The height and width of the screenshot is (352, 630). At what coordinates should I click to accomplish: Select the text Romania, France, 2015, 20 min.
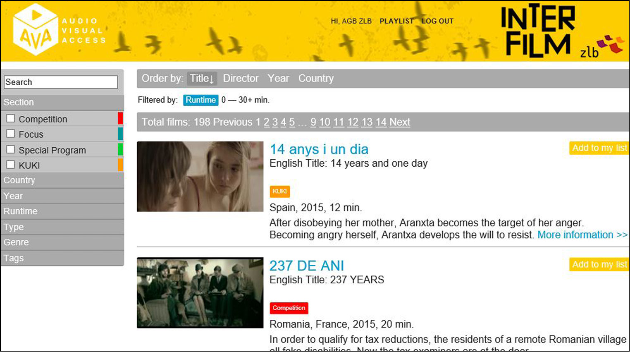pyautogui.click(x=341, y=324)
